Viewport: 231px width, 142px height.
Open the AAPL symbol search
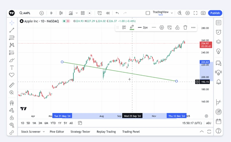25,13
